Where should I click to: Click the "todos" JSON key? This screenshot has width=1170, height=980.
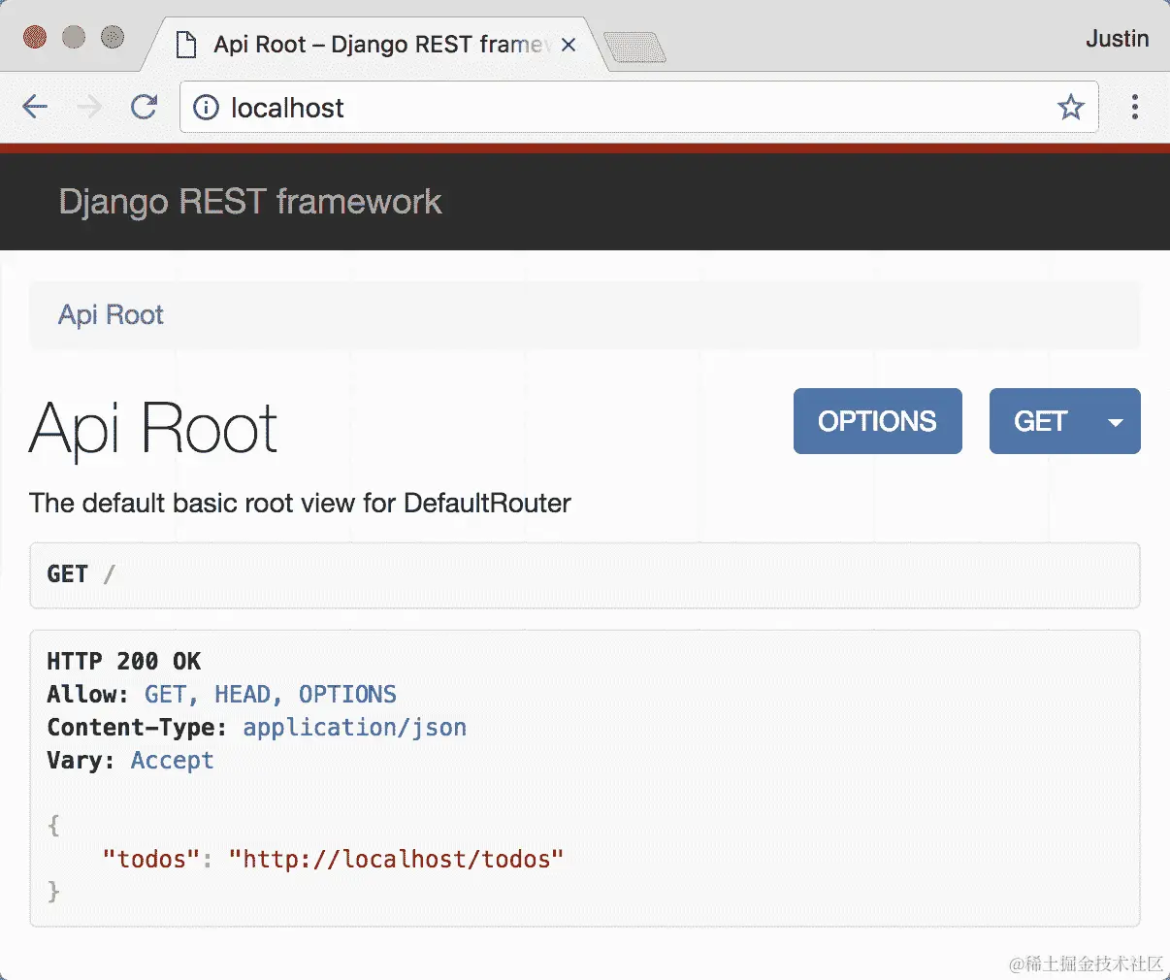pyautogui.click(x=151, y=859)
